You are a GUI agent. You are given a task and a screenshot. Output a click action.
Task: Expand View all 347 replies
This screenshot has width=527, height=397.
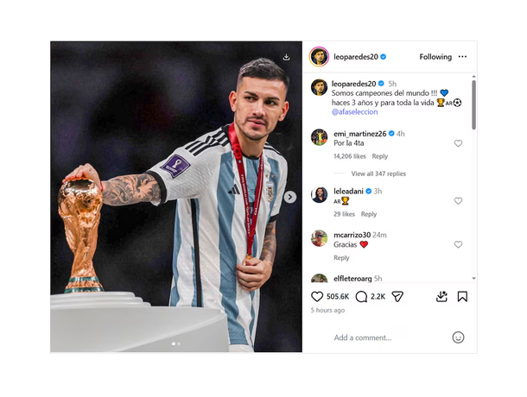click(x=378, y=173)
